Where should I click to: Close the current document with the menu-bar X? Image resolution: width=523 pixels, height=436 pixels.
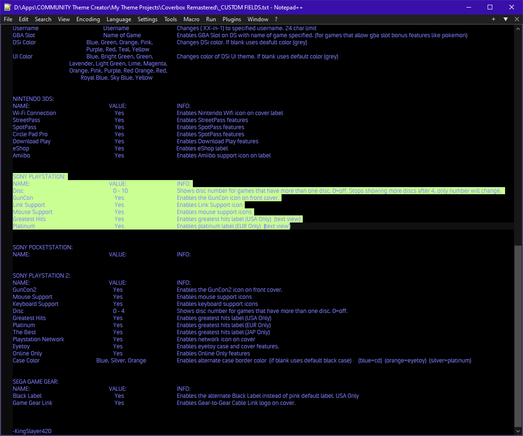coord(517,19)
